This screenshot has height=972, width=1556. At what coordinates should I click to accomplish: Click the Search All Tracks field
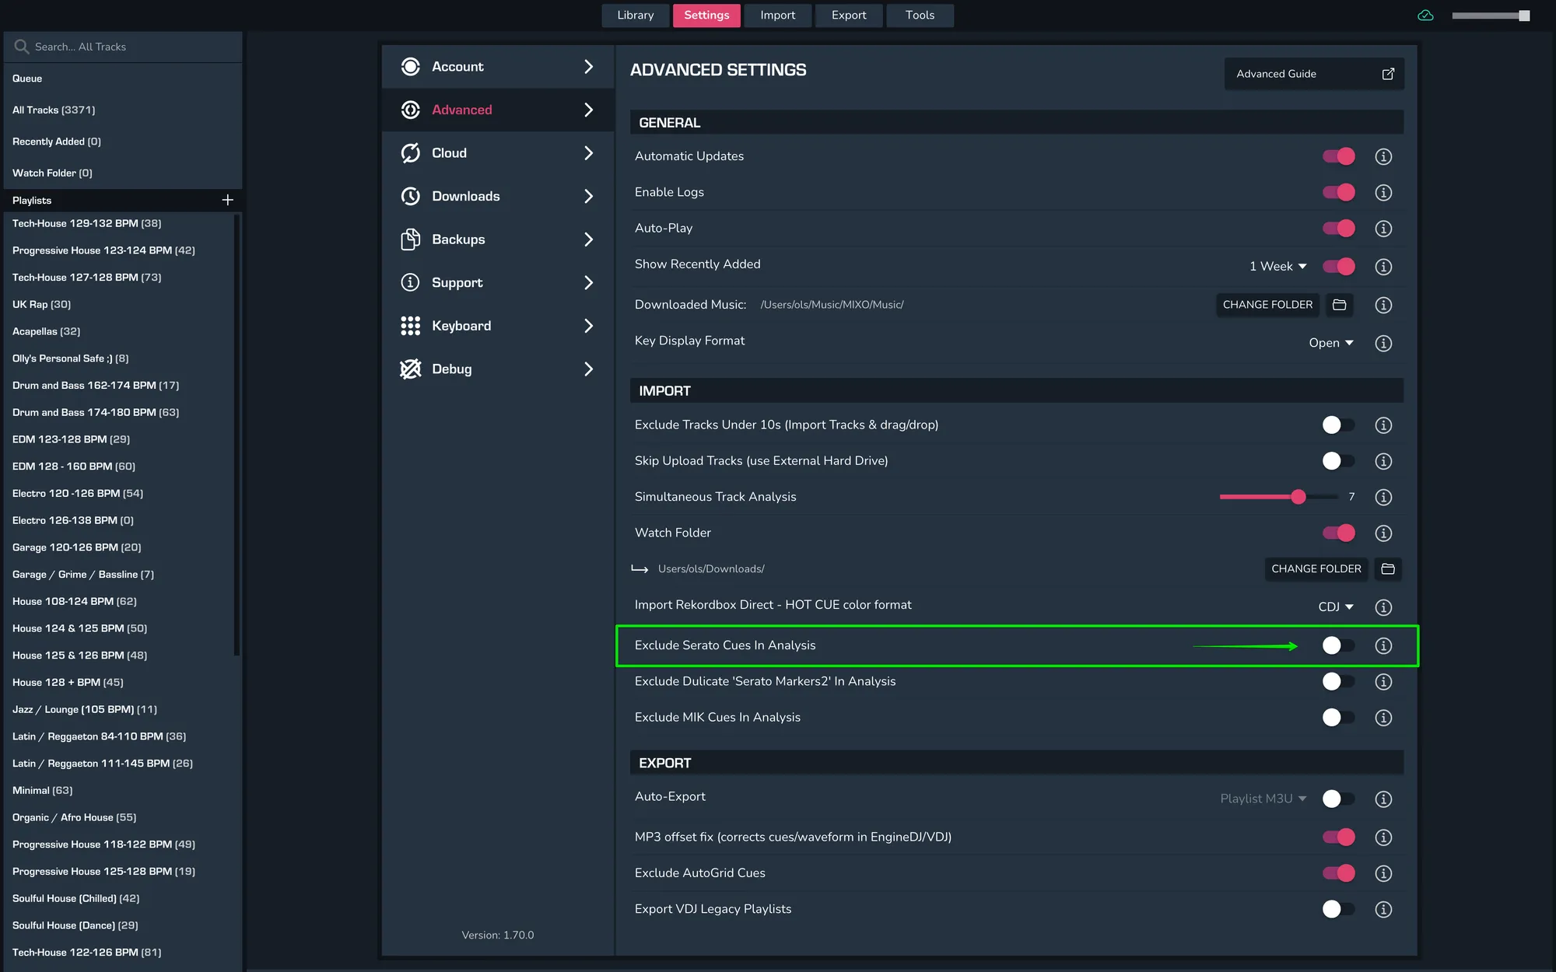(x=122, y=47)
